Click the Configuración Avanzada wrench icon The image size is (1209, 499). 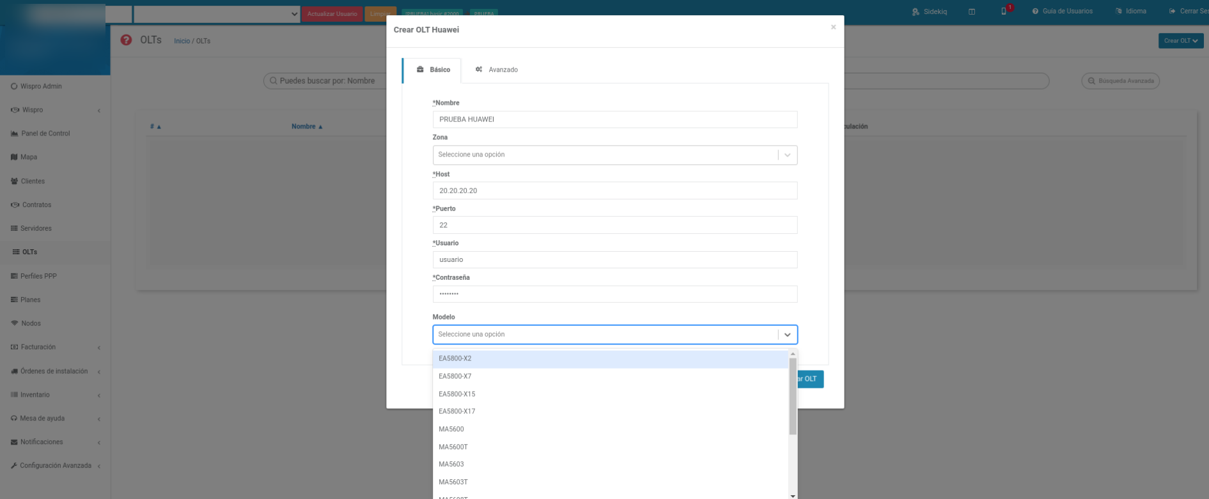pos(14,466)
